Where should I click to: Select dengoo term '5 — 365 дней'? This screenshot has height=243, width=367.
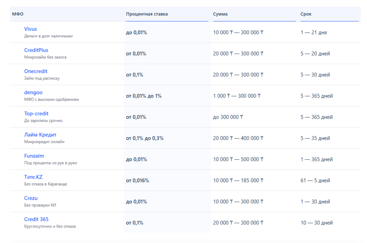317,96
